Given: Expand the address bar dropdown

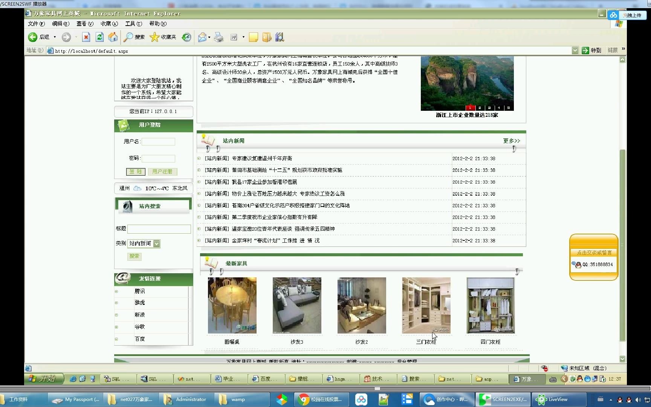Looking at the screenshot, I should coord(575,50).
